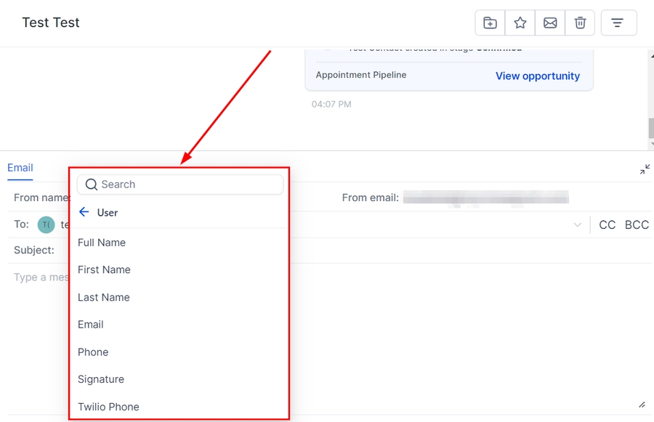Pick Last Name in the list
Screen dimensions: 654x422
pos(104,297)
